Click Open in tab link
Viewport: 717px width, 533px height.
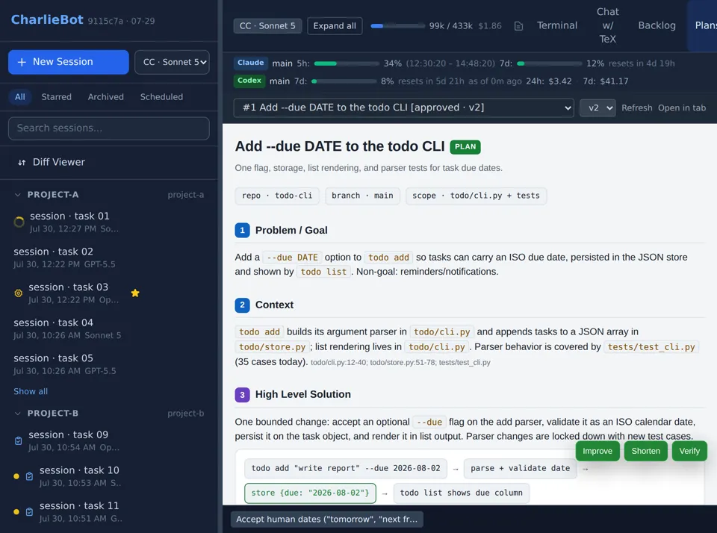682,108
